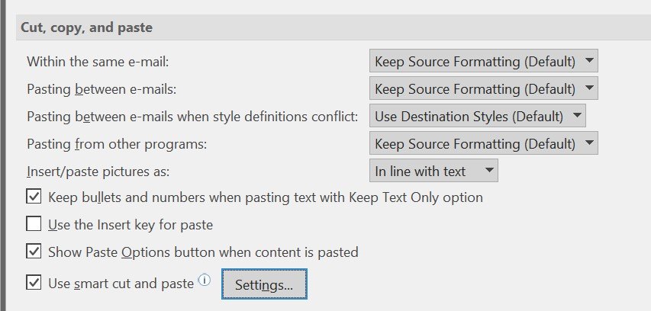Select the "Pasting from other programs:" label
This screenshot has width=651, height=311.
(x=117, y=143)
